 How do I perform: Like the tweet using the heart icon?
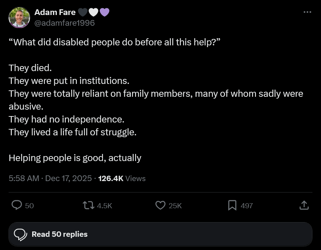(160, 205)
